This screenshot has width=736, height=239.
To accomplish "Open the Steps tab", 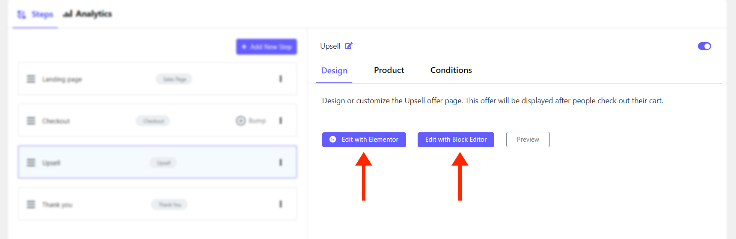I will (x=36, y=15).
